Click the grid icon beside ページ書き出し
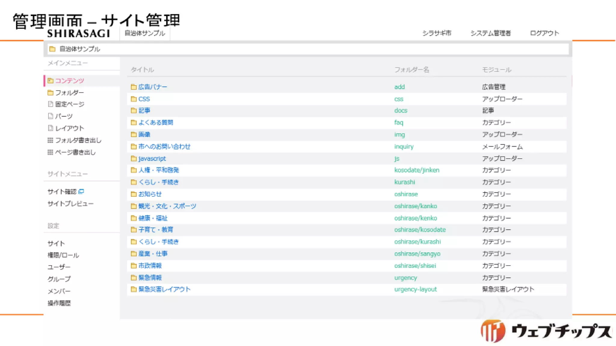Screen dimensions: 616x346 [x=50, y=152]
